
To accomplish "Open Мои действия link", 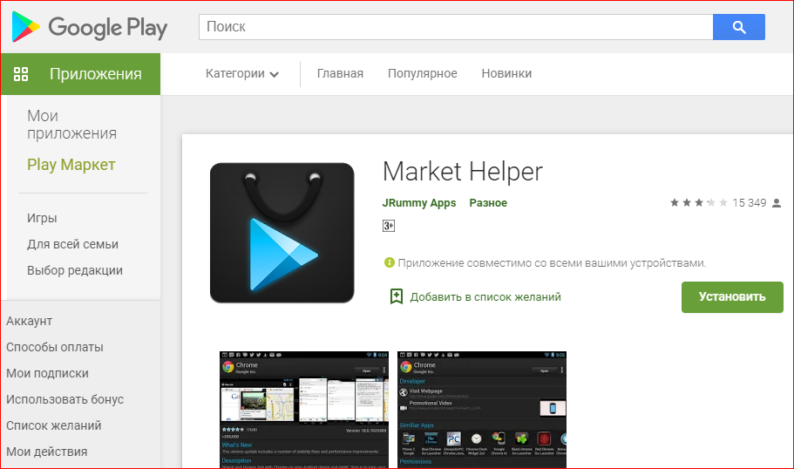I will tap(46, 452).
